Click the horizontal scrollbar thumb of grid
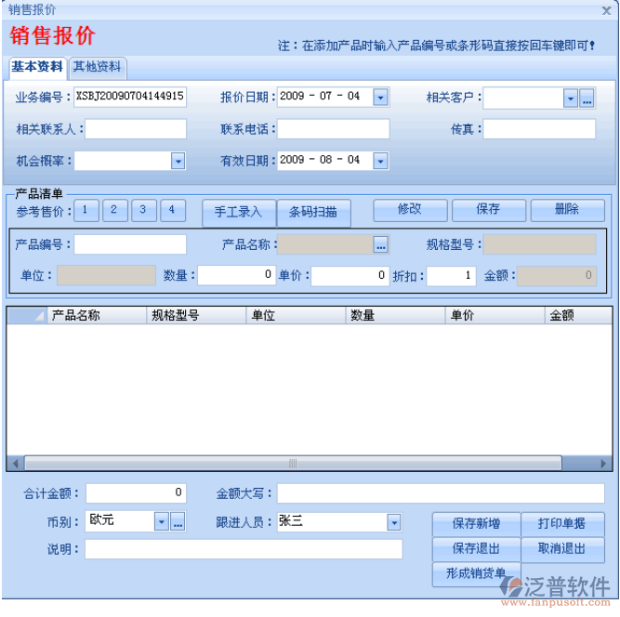620x617 pixels. (x=293, y=464)
